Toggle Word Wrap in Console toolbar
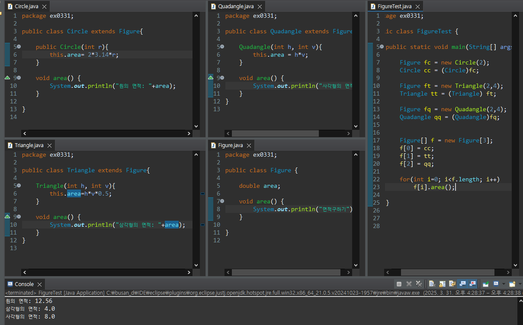The image size is (523, 325). (452, 284)
